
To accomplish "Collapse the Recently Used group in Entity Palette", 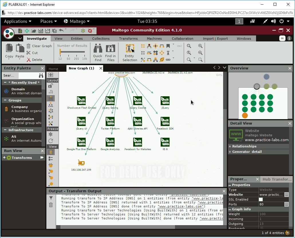I will (6, 83).
